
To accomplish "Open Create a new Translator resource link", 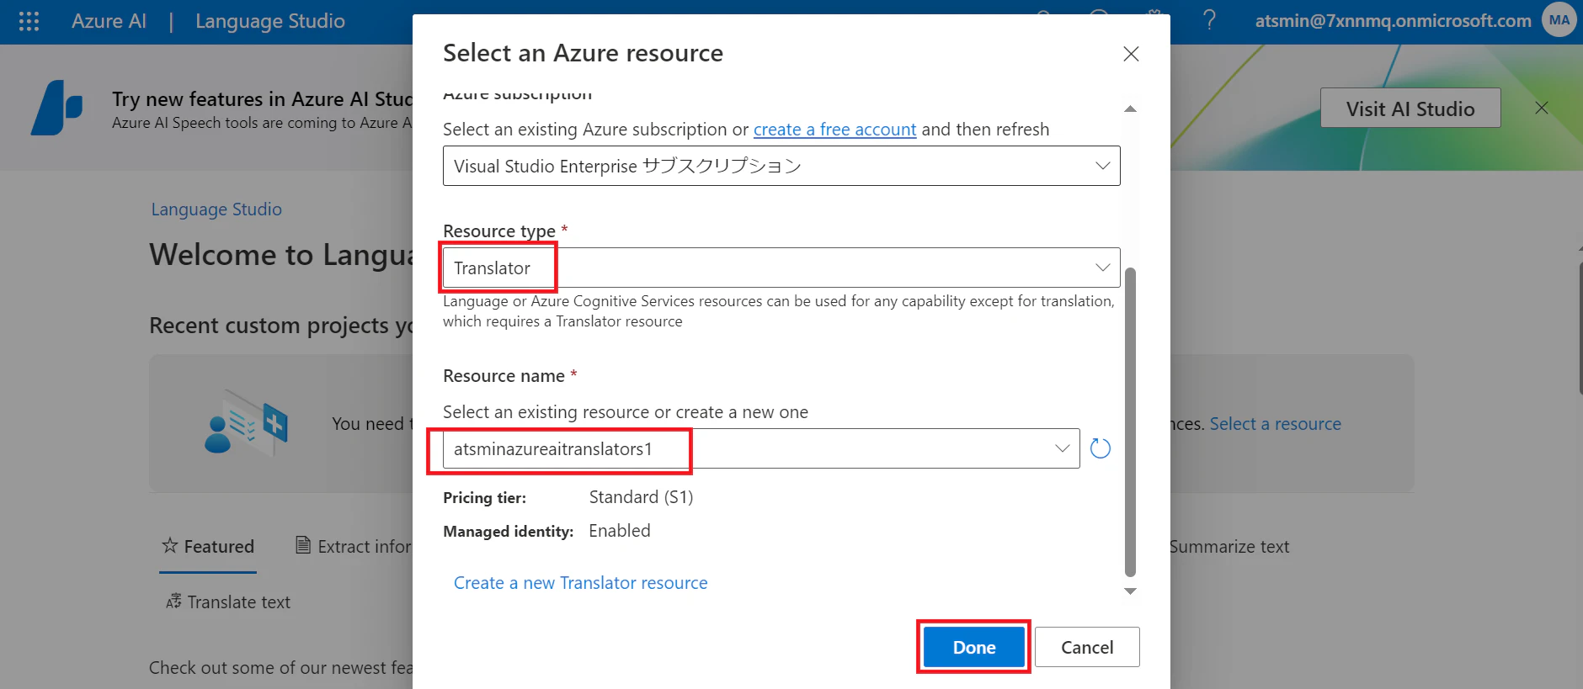I will 581,583.
